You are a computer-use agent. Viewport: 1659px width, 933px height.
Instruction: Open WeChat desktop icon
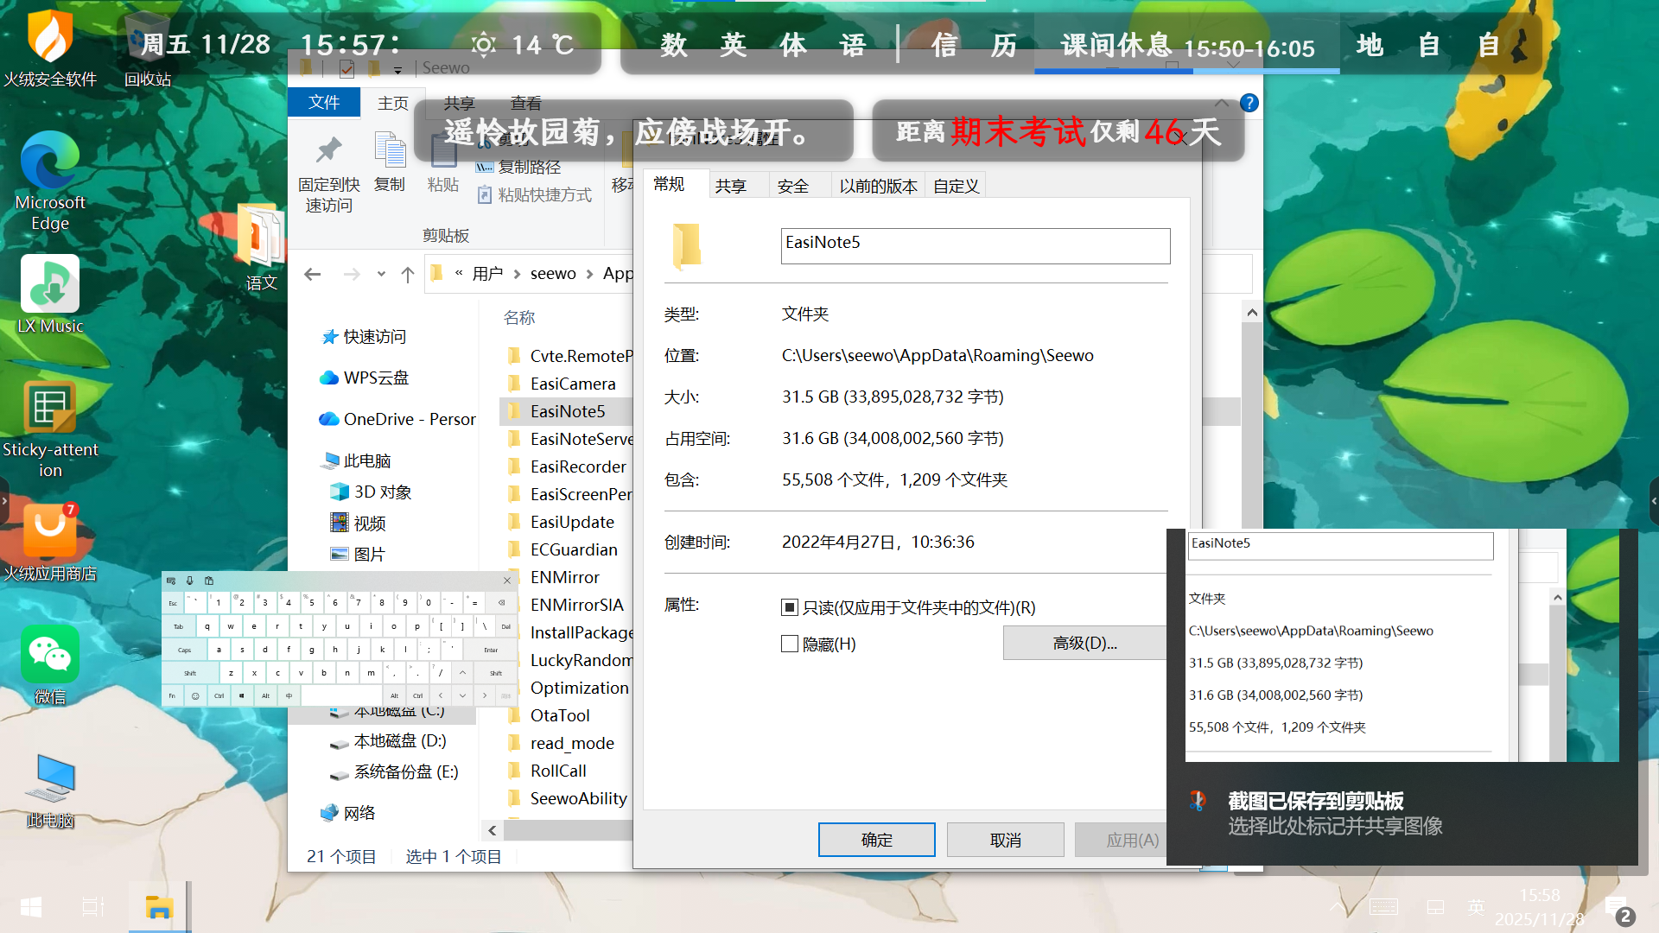click(x=50, y=656)
